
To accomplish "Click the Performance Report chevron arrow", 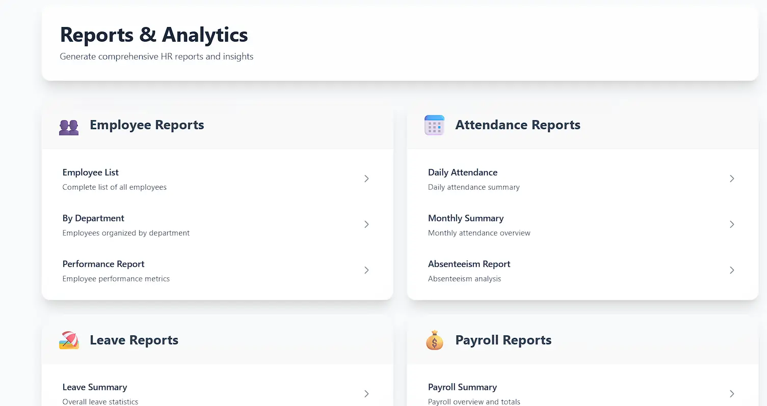I will coord(366,270).
